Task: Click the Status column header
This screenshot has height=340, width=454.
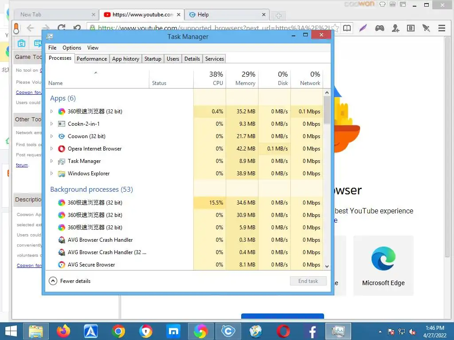Action: 172,79
